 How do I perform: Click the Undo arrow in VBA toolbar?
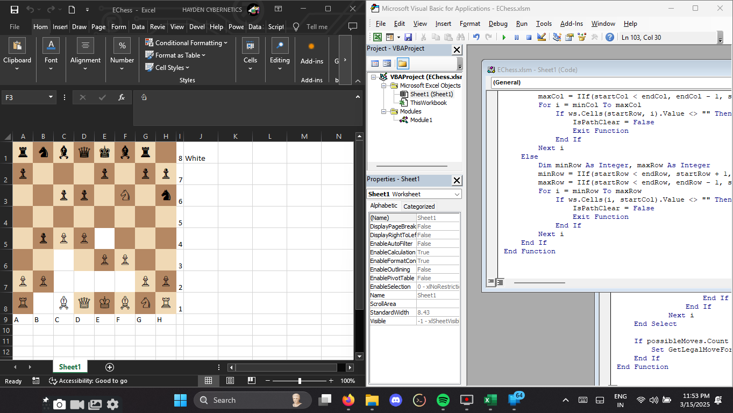coord(476,37)
